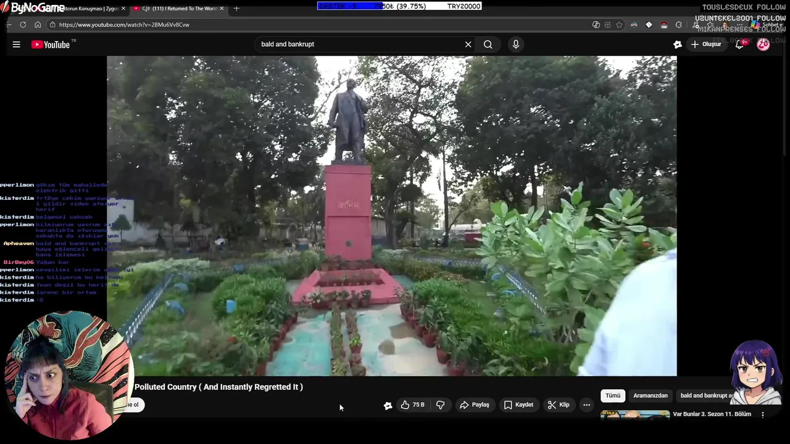Open browser extensions puzzle icon

pos(679,25)
